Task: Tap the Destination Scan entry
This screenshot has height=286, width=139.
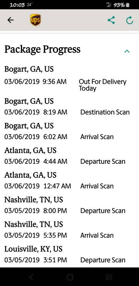Action: pos(69,107)
